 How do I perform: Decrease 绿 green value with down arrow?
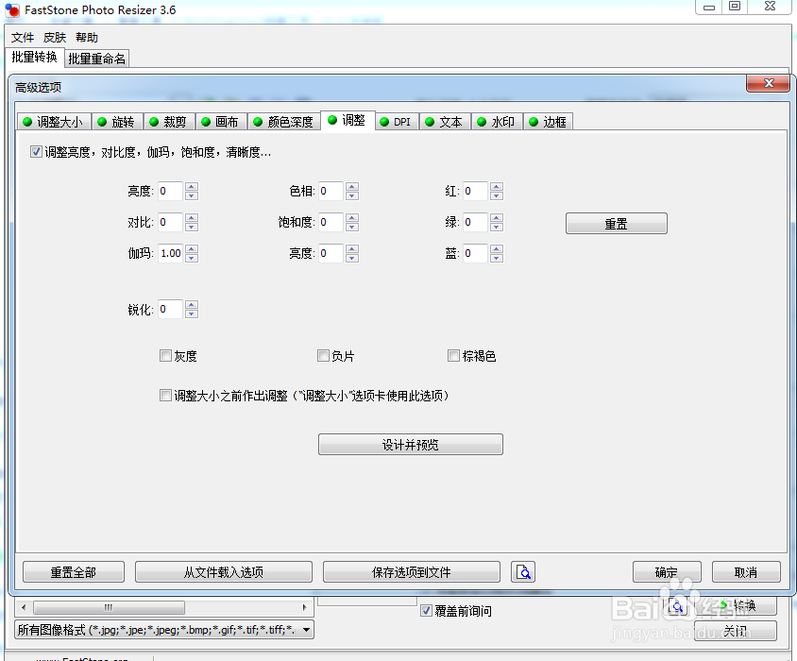pyautogui.click(x=497, y=227)
